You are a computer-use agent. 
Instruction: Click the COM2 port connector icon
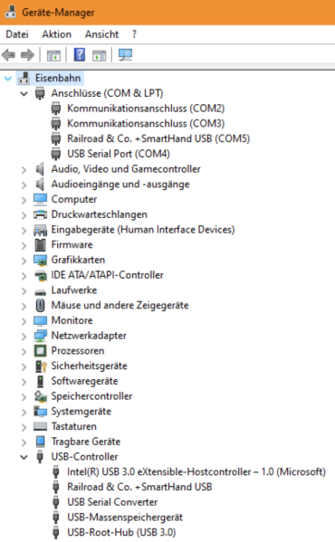coord(56,109)
